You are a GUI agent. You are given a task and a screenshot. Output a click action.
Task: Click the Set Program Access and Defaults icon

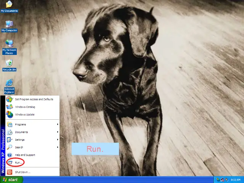10,99
